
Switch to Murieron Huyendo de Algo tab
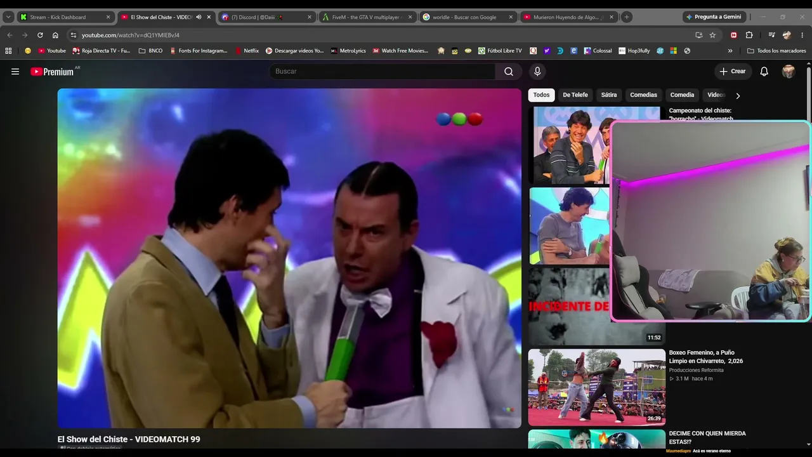pyautogui.click(x=569, y=17)
